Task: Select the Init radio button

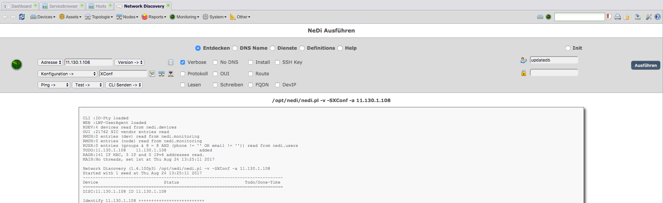Action: point(568,48)
